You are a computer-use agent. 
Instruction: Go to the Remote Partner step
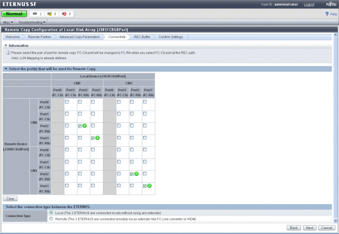(x=40, y=37)
